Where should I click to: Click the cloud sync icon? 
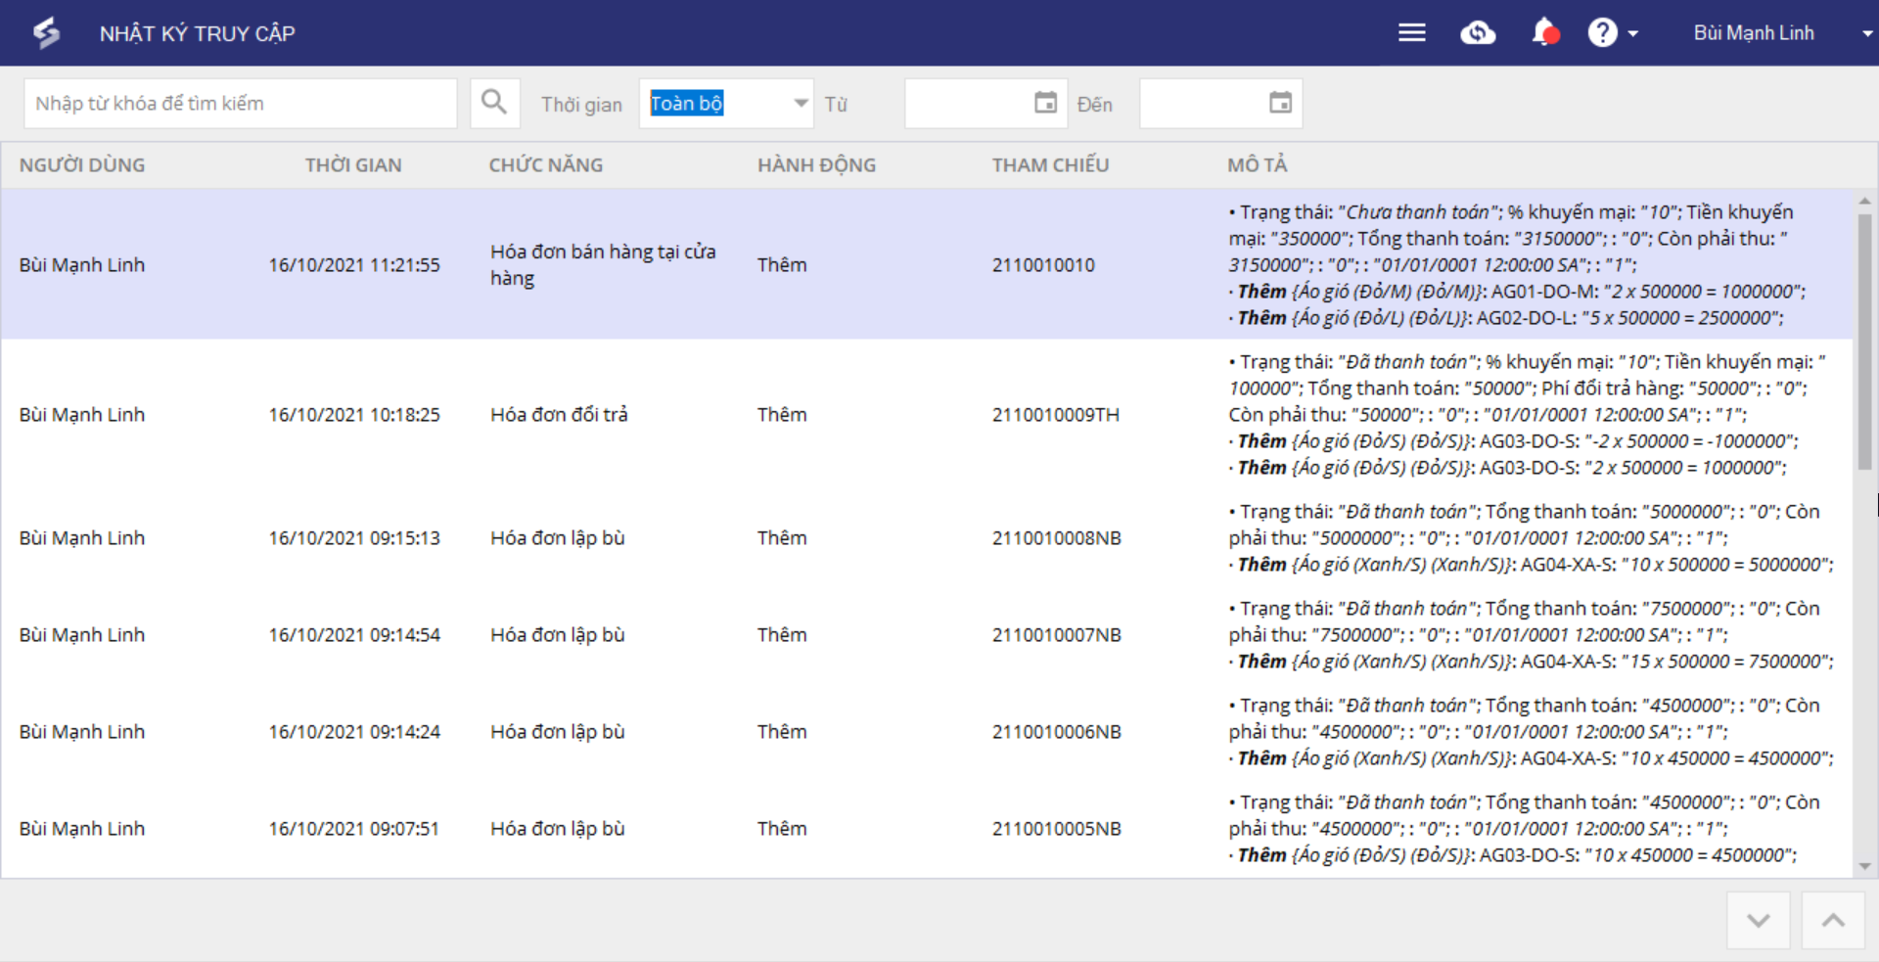(x=1477, y=33)
